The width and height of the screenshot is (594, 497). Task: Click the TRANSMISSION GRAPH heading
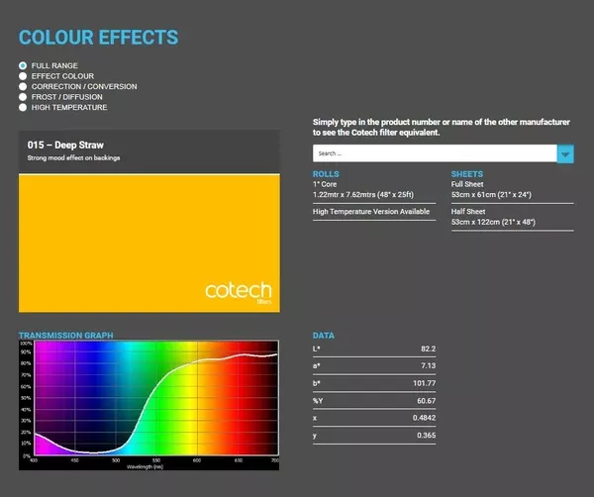coord(66,336)
